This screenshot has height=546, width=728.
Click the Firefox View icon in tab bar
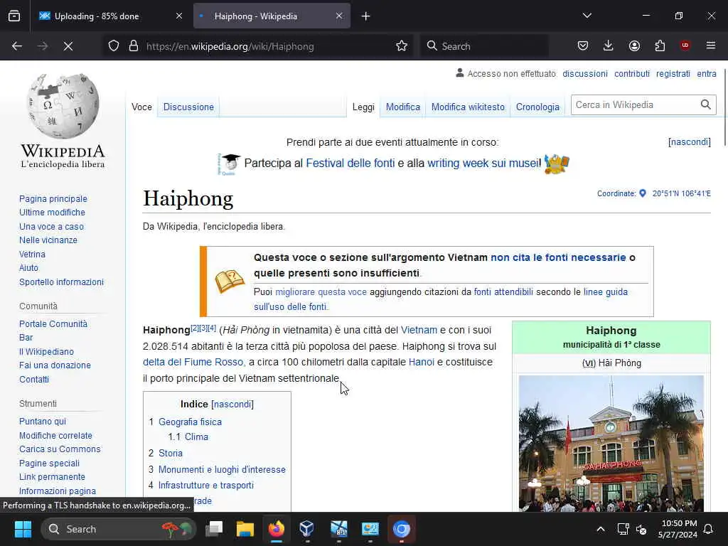coord(14,16)
